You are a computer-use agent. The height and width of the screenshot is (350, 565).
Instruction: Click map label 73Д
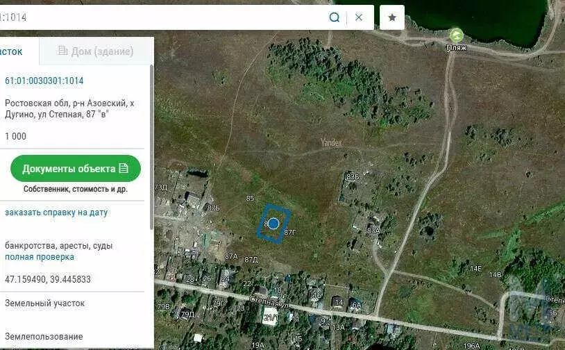pos(161,187)
